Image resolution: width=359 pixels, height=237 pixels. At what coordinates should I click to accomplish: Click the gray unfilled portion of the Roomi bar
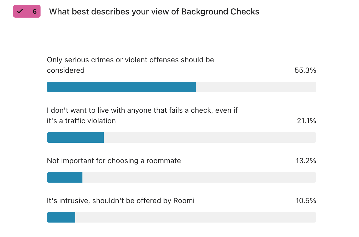(196, 217)
